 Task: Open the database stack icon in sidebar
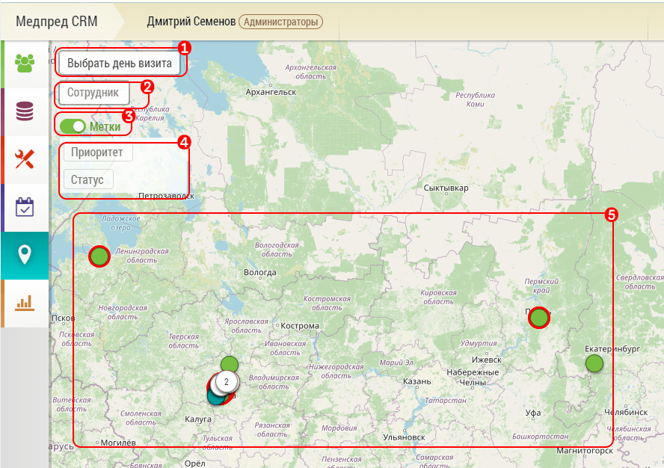click(x=25, y=111)
